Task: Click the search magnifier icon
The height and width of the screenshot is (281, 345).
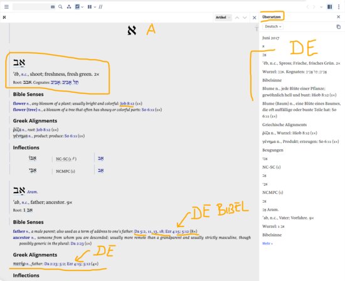Action: [x=60, y=7]
